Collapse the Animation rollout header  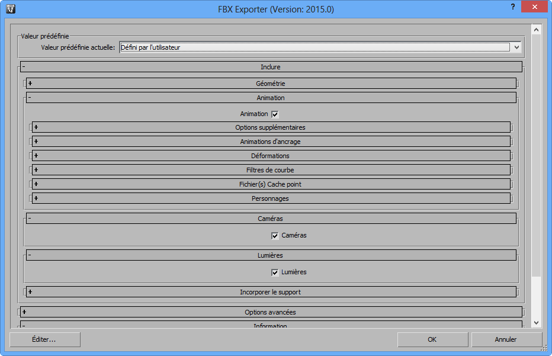(x=271, y=98)
